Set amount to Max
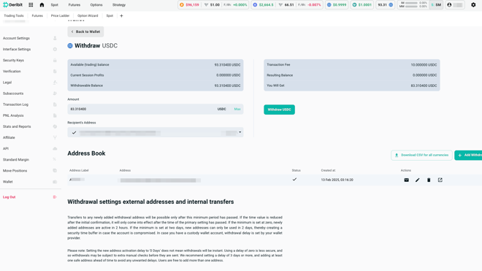 coord(237,109)
